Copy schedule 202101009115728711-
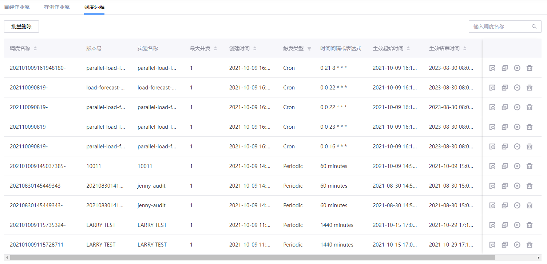Image resolution: width=547 pixels, height=264 pixels. (504, 245)
